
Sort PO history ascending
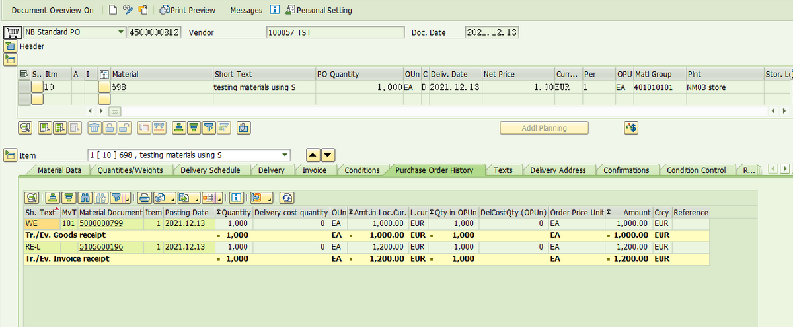pyautogui.click(x=52, y=197)
